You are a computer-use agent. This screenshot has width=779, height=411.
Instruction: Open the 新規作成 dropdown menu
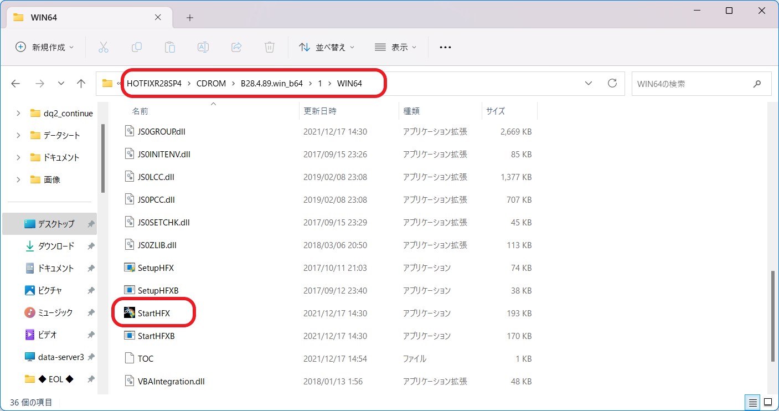[44, 47]
